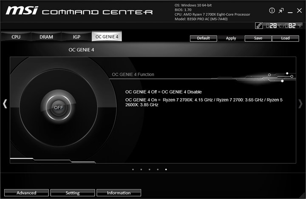Click the 'Model: B350I PRO AC' line
306x199 pixels.
click(201, 19)
